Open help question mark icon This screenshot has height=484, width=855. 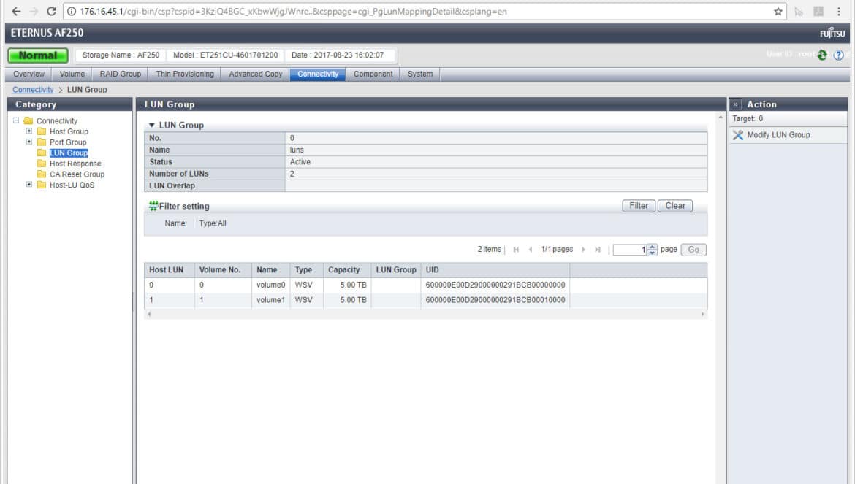coord(839,55)
